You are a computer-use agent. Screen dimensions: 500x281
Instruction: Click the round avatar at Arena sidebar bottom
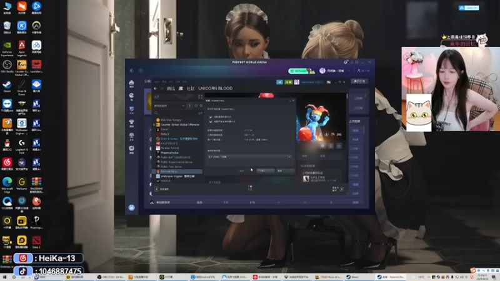tap(131, 208)
